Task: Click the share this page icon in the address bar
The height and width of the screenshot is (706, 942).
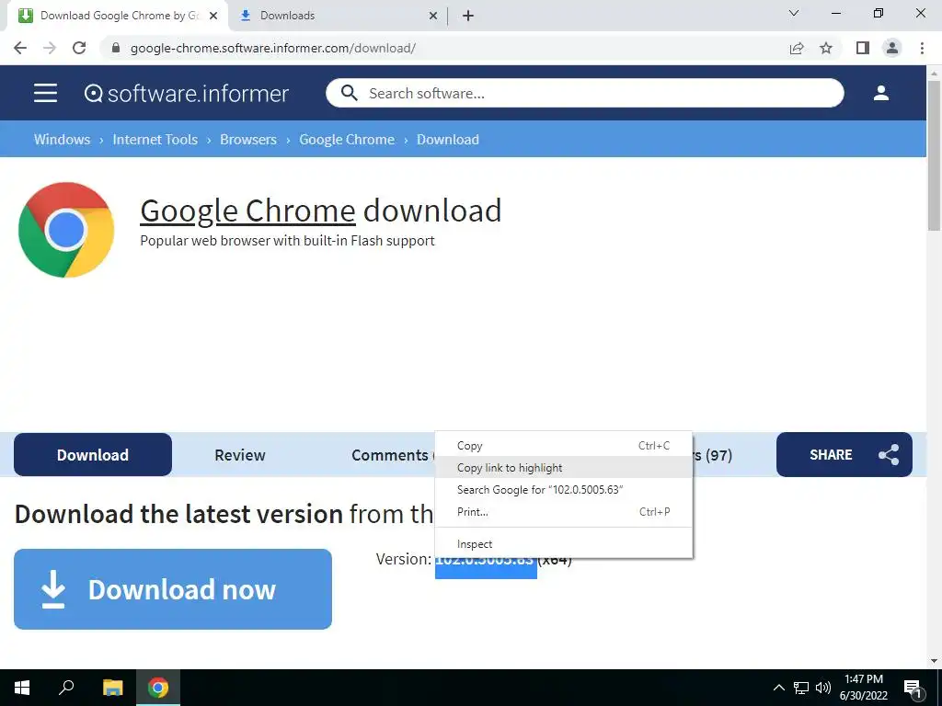Action: [x=797, y=48]
